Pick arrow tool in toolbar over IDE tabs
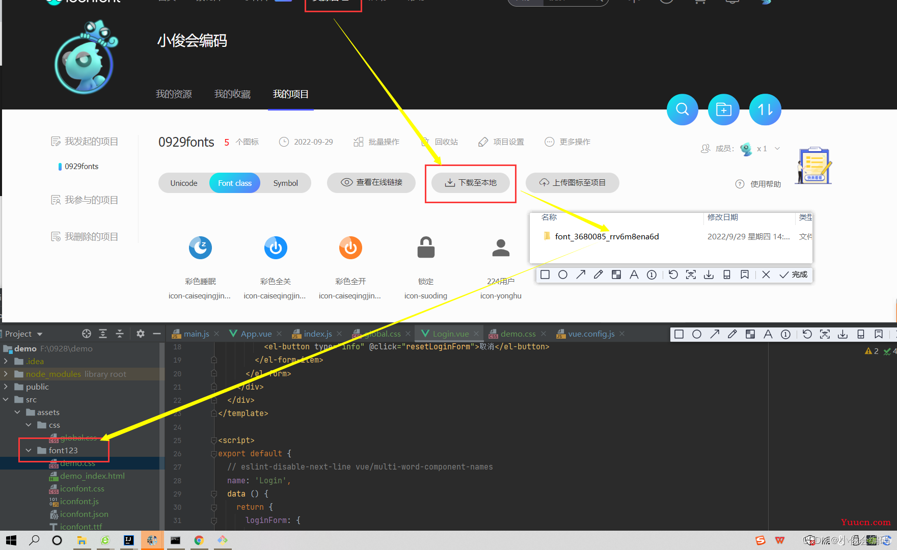The width and height of the screenshot is (897, 550). pyautogui.click(x=715, y=334)
